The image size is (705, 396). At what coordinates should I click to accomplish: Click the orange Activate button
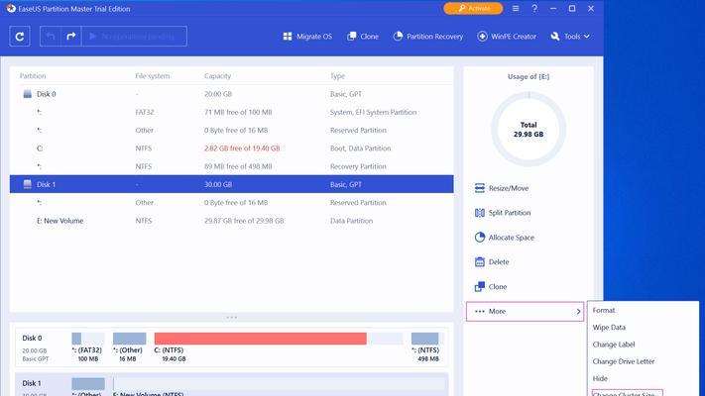473,9
